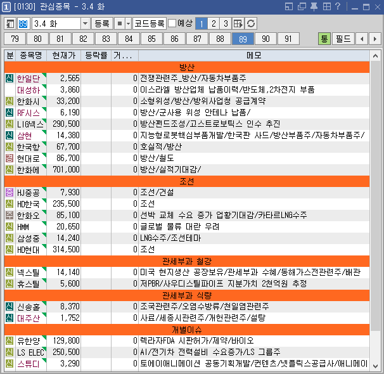384x374 pixels.
Task: Show next group tabs with right arrow
Action: click(x=375, y=39)
